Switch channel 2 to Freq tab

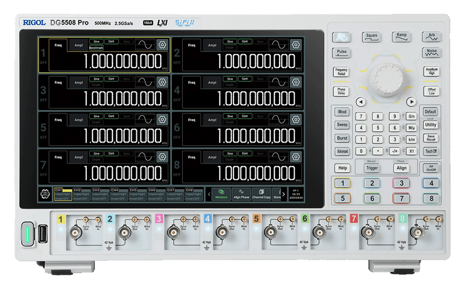coord(192,45)
